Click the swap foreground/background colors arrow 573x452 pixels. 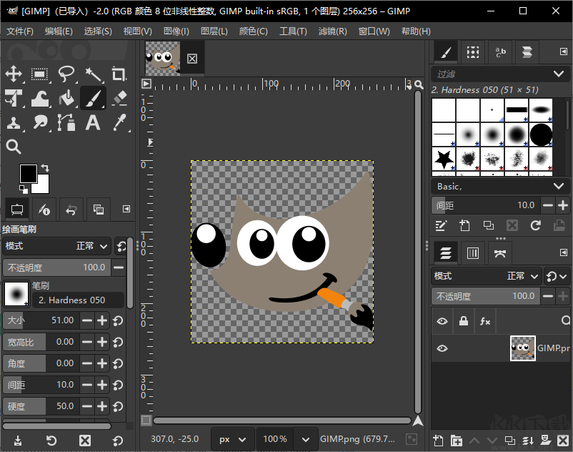(44, 166)
